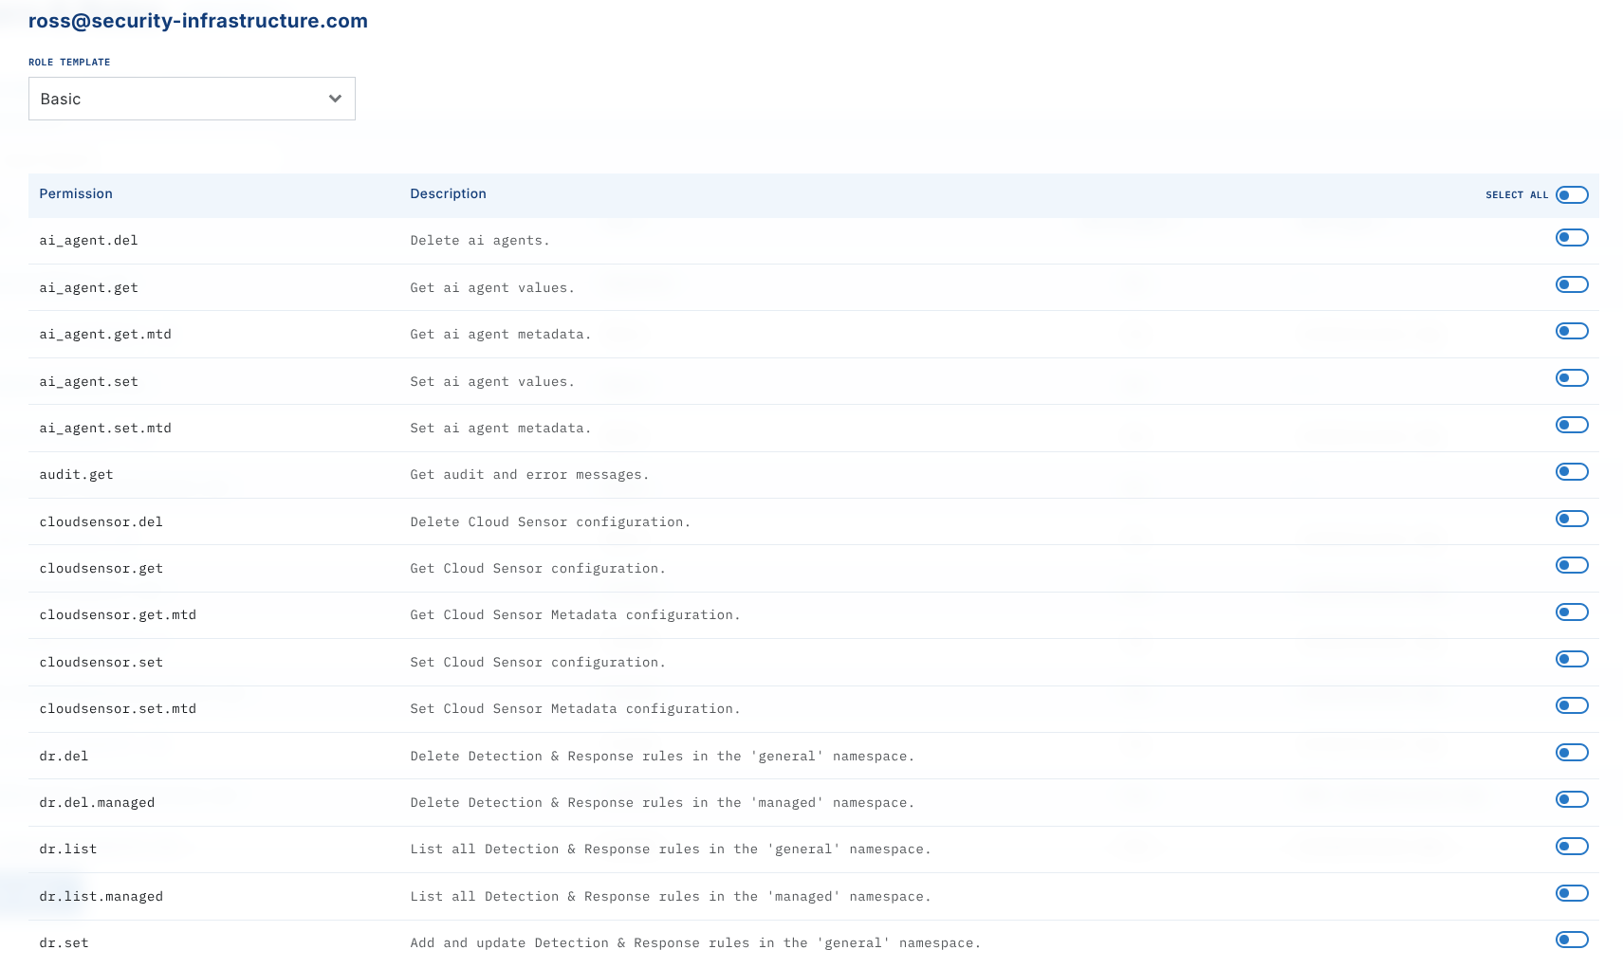This screenshot has width=1623, height=968.
Task: Turn on dr.list permission switch
Action: pos(1571,847)
